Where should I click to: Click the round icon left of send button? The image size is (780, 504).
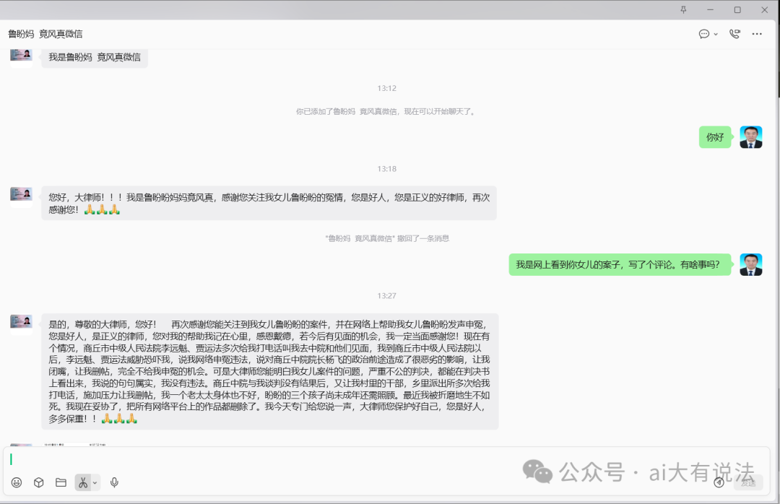point(719,482)
